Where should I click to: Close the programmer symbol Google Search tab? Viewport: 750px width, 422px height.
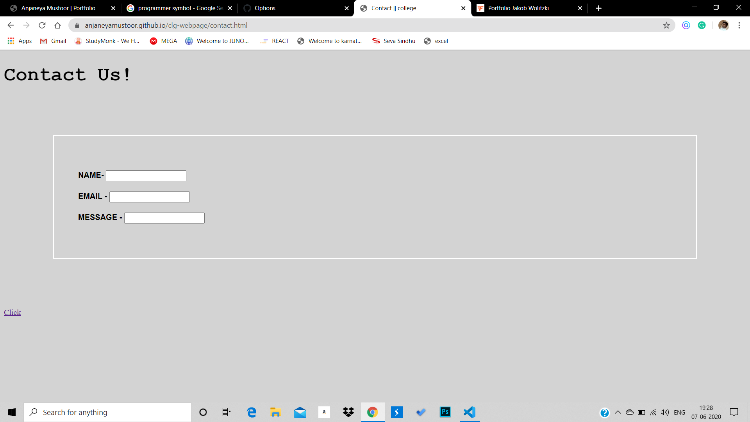coord(230,8)
